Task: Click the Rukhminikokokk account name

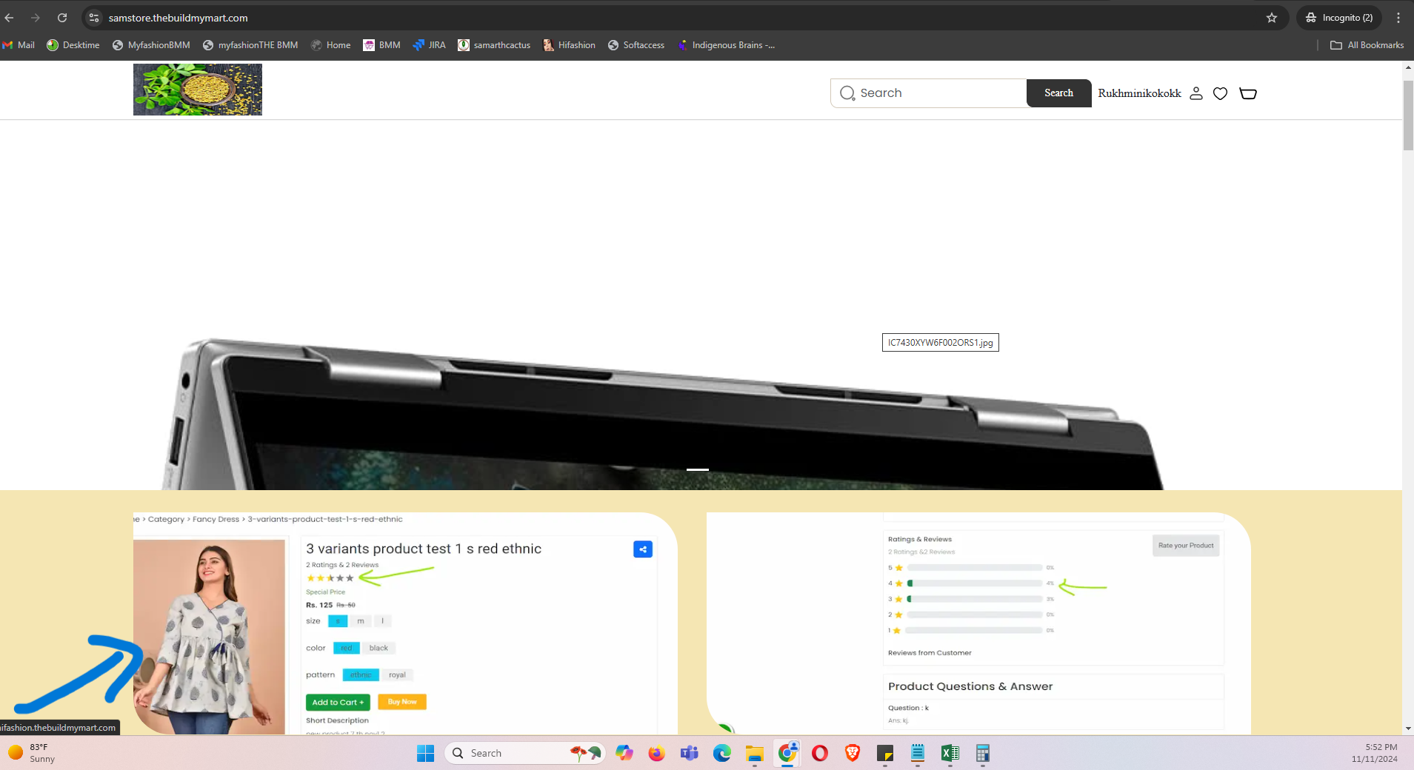Action: 1139,93
